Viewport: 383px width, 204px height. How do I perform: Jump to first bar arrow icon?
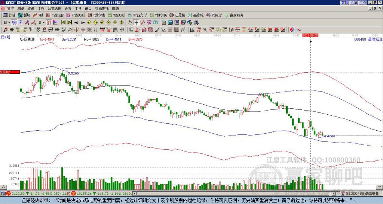pyautogui.click(x=63, y=22)
